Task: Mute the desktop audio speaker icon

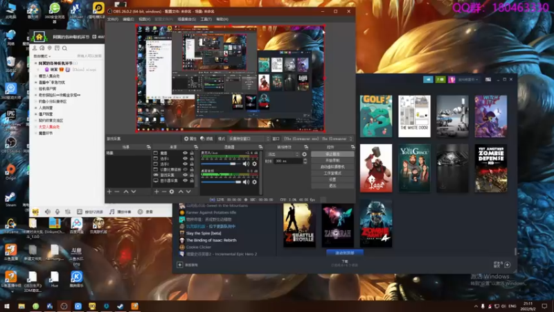Action: click(246, 182)
